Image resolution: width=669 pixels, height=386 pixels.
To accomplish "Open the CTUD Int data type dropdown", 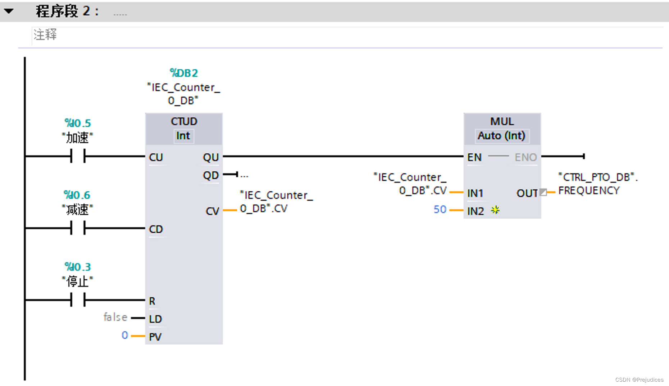I will click(x=183, y=136).
